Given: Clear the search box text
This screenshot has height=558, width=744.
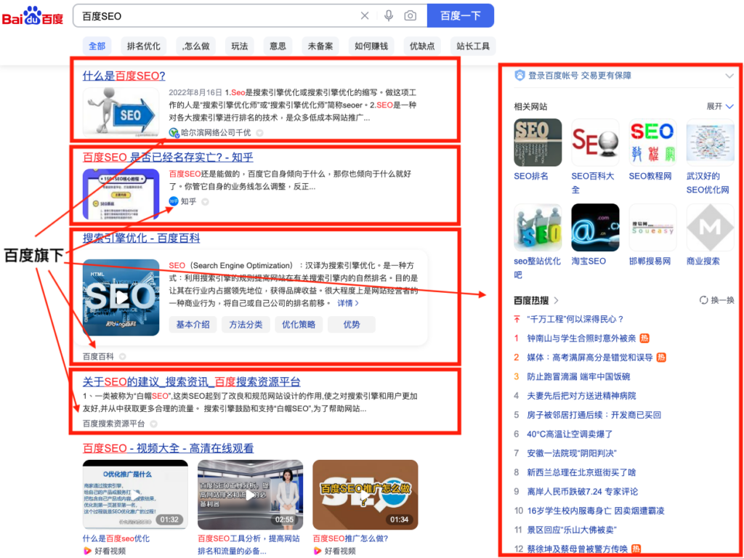Looking at the screenshot, I should tap(365, 16).
